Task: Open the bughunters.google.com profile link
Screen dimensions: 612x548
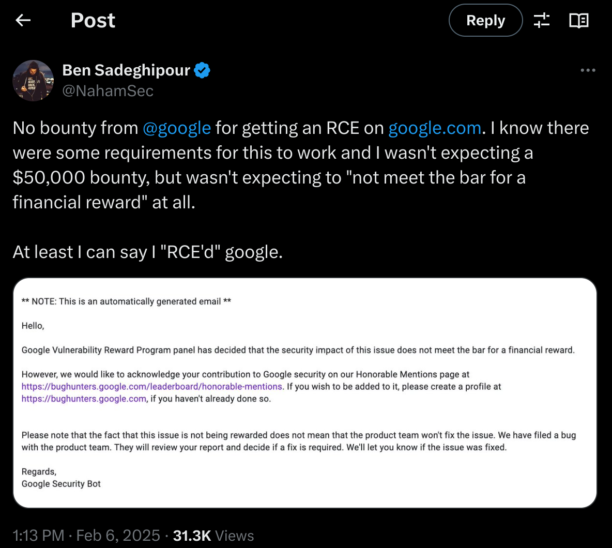Action: pyautogui.click(x=83, y=399)
